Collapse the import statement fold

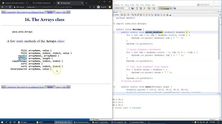(114, 24)
